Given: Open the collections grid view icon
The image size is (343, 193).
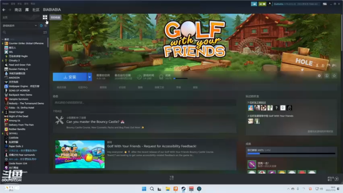Looking at the screenshot, I should tap(45, 17).
